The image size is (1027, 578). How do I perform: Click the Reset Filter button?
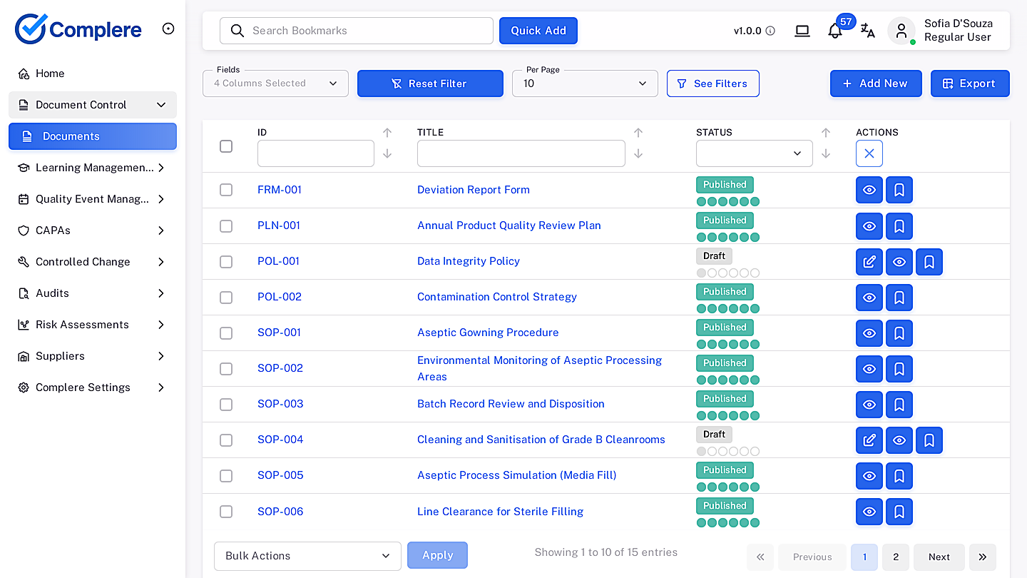tap(430, 83)
